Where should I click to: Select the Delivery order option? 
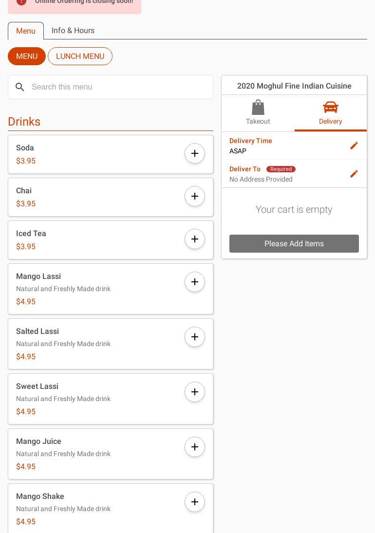pyautogui.click(x=330, y=113)
